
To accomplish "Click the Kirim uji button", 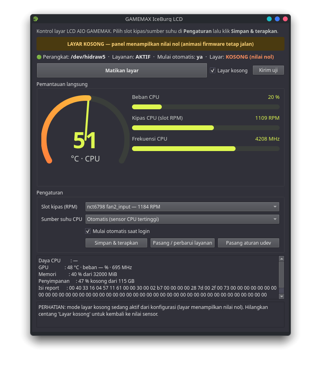I will [268, 70].
